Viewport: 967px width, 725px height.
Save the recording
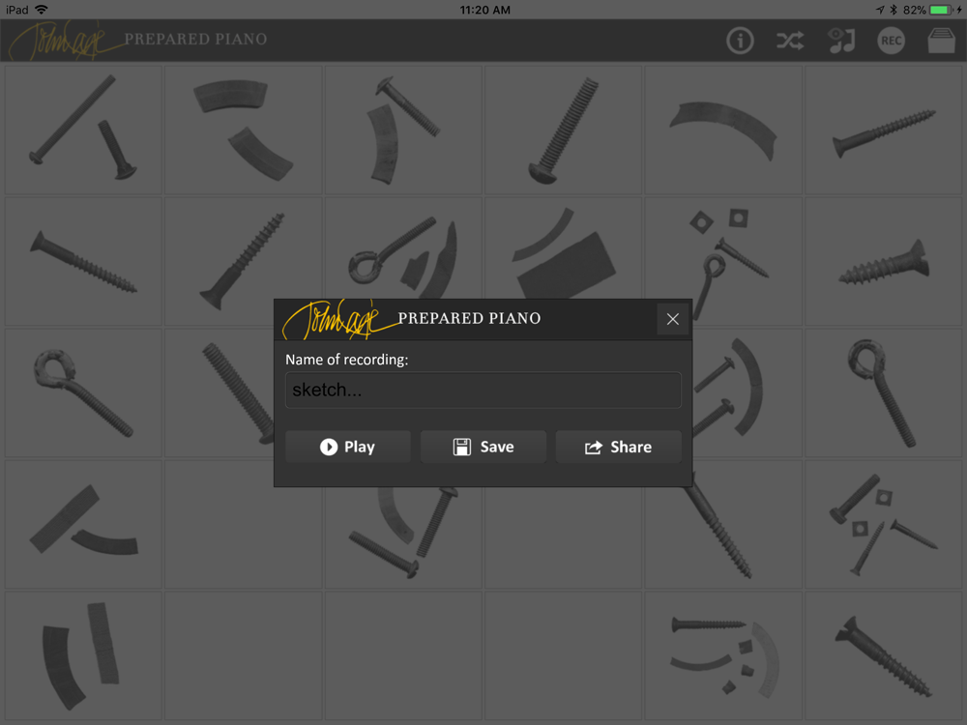click(483, 447)
